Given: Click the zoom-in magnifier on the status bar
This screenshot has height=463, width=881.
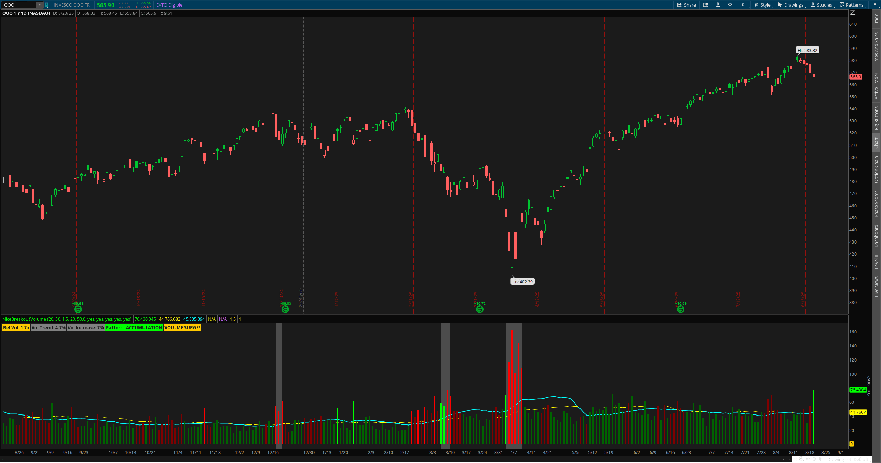Looking at the screenshot, I should [801, 459].
